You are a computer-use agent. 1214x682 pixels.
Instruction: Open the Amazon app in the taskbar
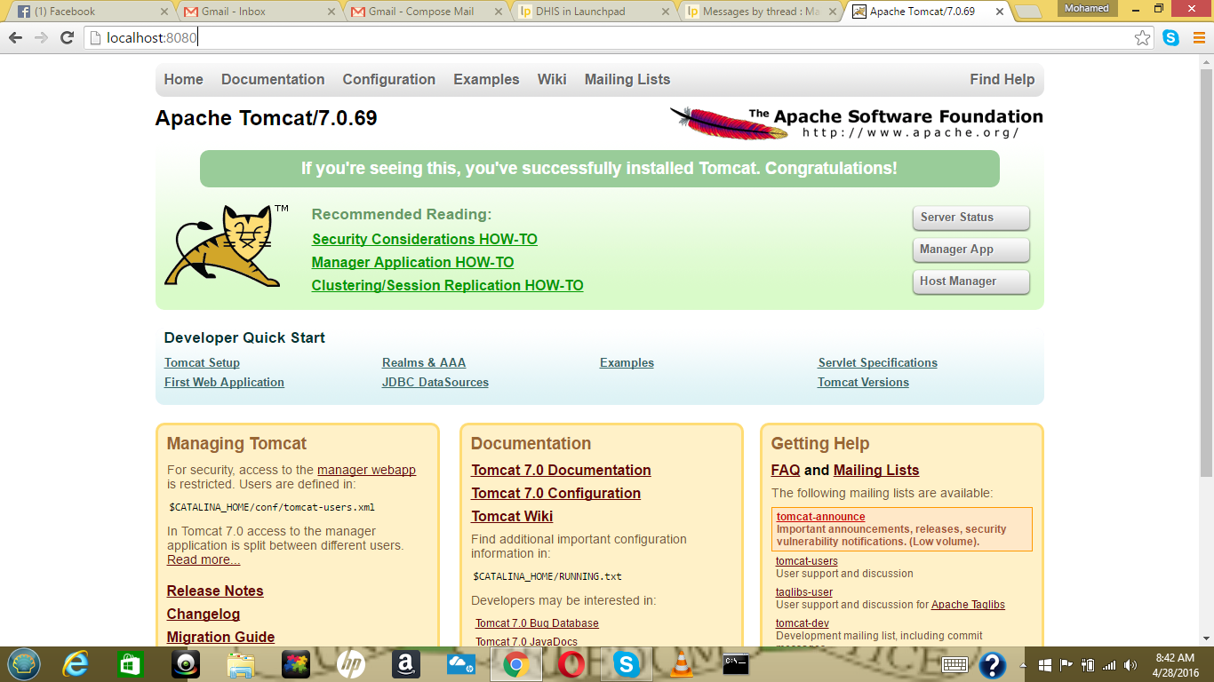pos(405,664)
